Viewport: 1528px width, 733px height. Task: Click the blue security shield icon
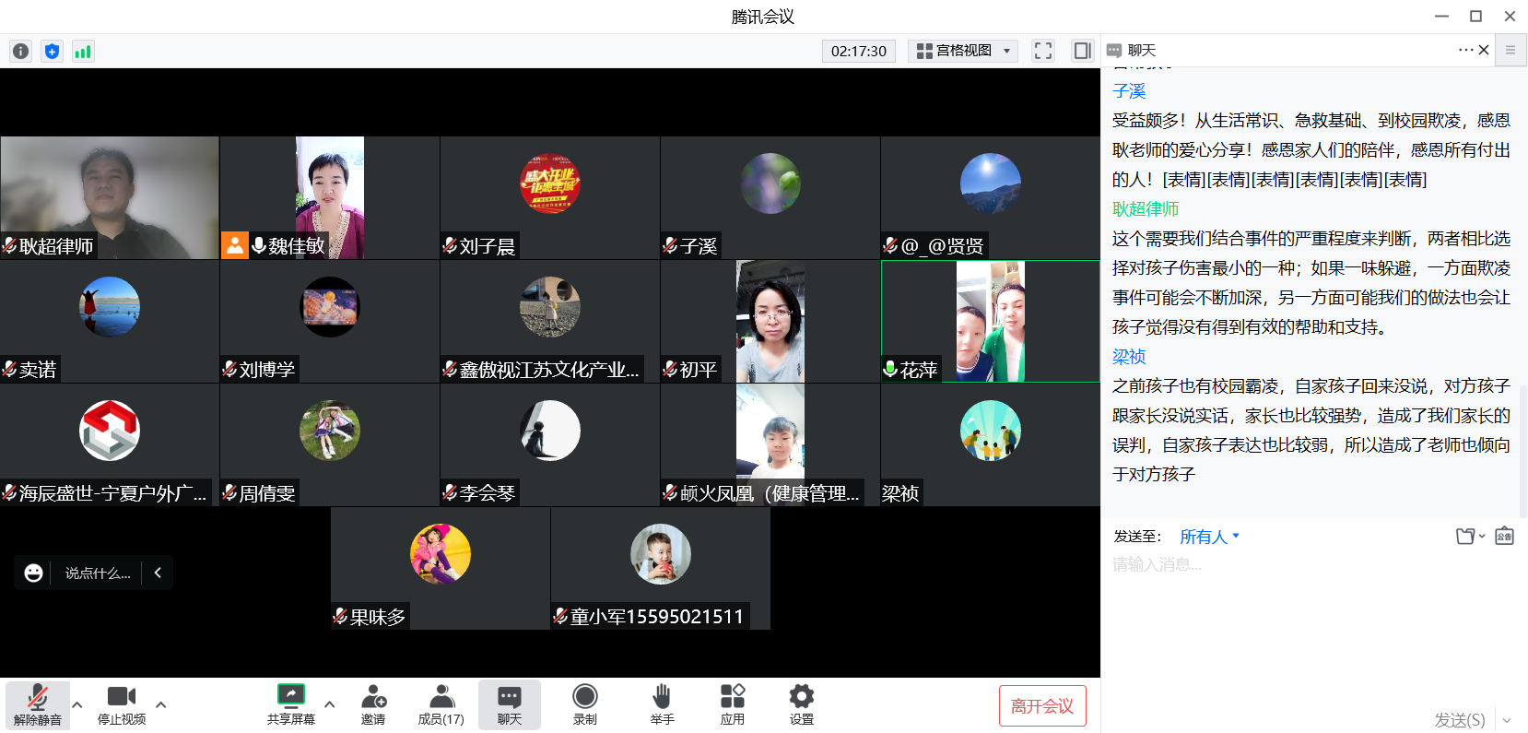click(52, 52)
